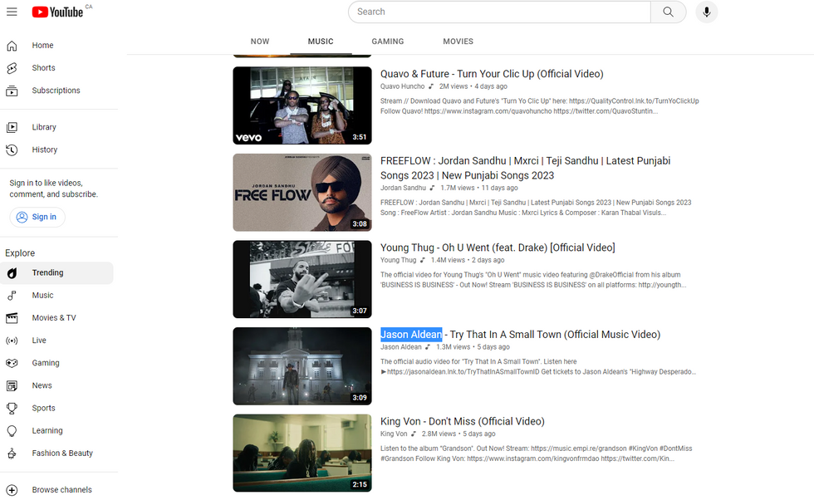814x500 pixels.
Task: Open Shorts from the sidebar
Action: point(43,68)
